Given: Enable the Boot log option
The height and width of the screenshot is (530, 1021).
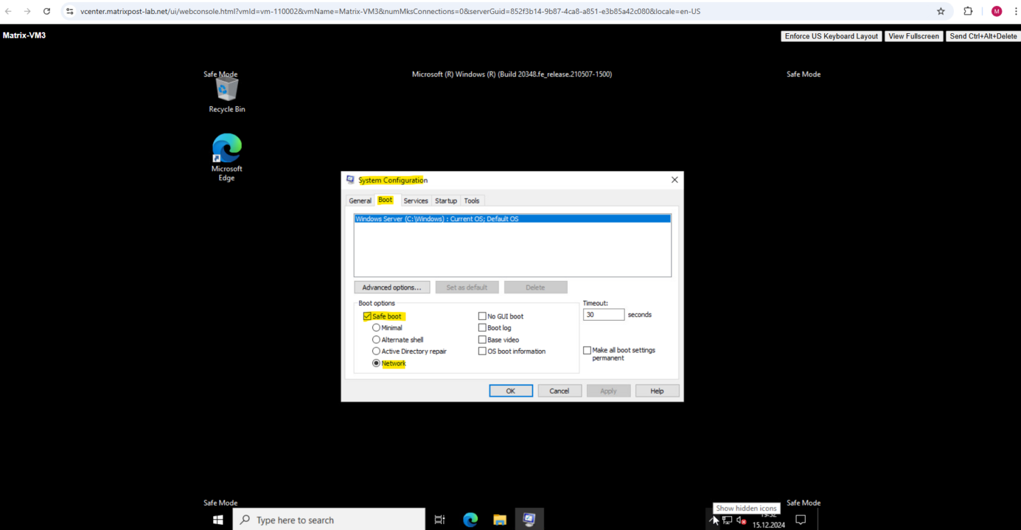Looking at the screenshot, I should point(483,327).
